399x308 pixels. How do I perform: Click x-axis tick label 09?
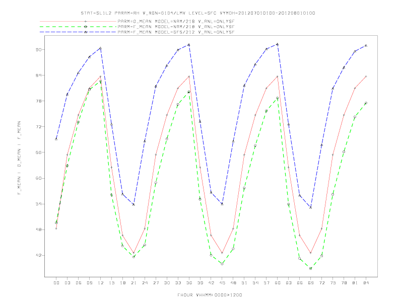coord(89,283)
